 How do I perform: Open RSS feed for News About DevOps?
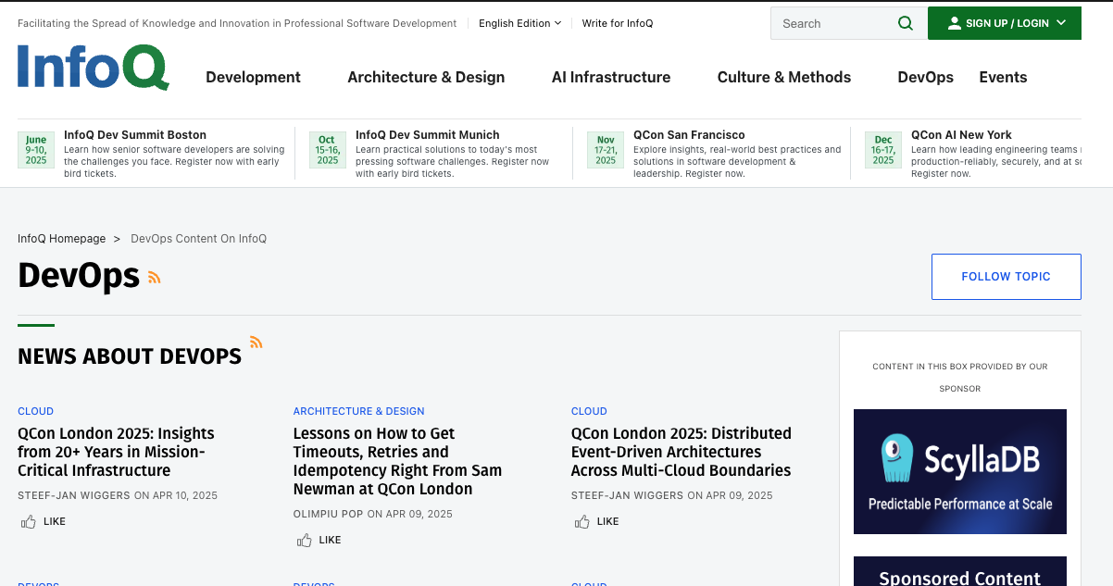point(256,342)
